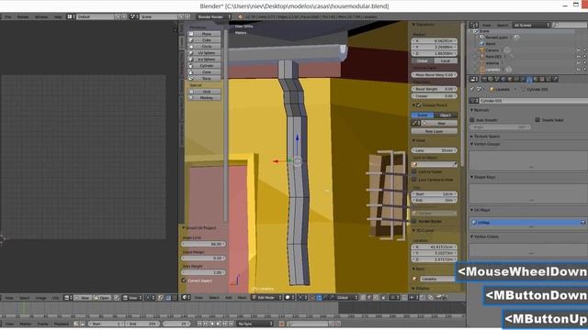Viewport: 588px width, 330px height.
Task: Enable Auto Smooth checkbox in Normals
Action: pyautogui.click(x=472, y=120)
